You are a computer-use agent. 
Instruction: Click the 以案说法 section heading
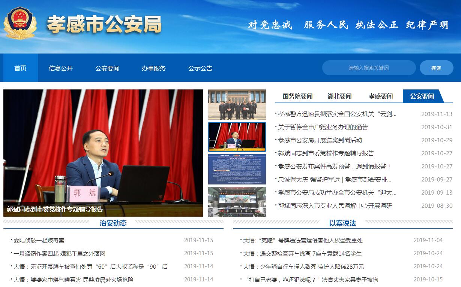[x=343, y=223]
